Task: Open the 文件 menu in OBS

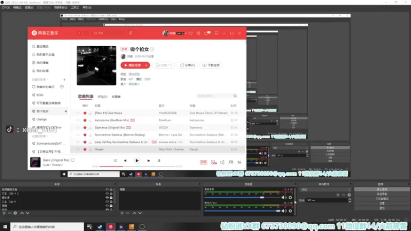Action: coord(6,7)
